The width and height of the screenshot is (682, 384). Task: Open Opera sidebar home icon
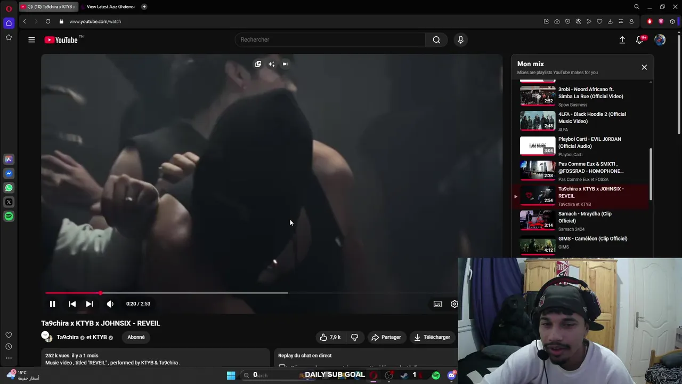click(9, 23)
